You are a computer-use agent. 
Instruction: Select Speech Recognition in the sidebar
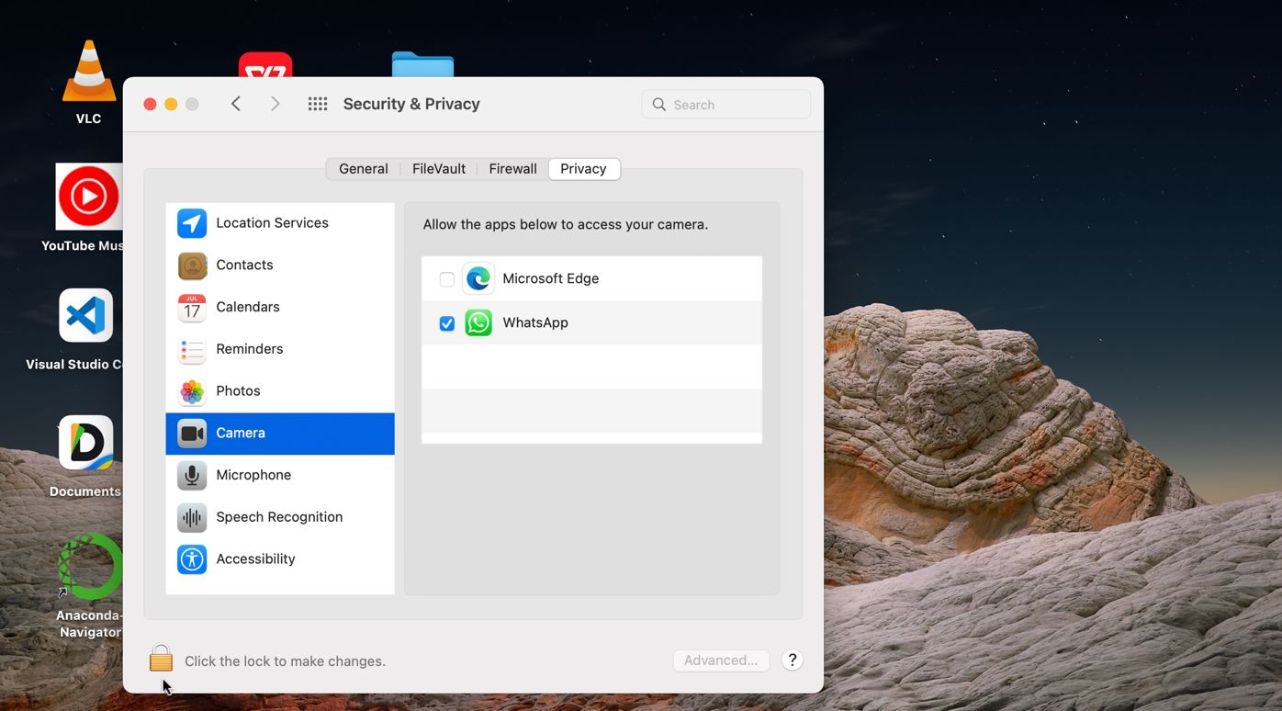point(278,517)
